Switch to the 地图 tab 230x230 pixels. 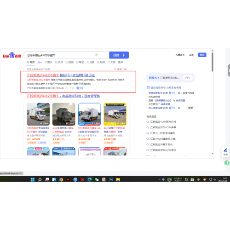point(91,62)
